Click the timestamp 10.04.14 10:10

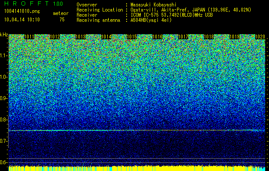(22, 20)
